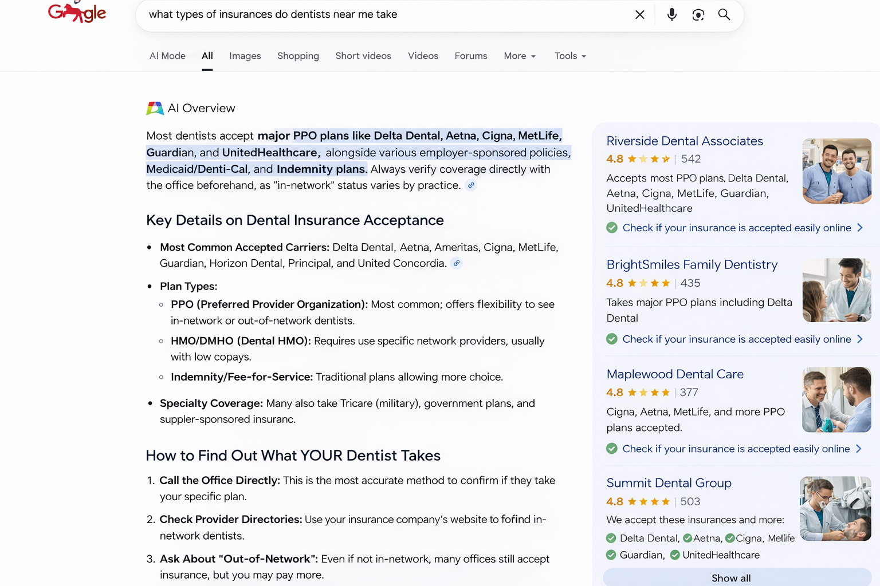The image size is (880, 586).
Task: View the BrightSmiles Family Dentistry photo
Action: tap(837, 290)
